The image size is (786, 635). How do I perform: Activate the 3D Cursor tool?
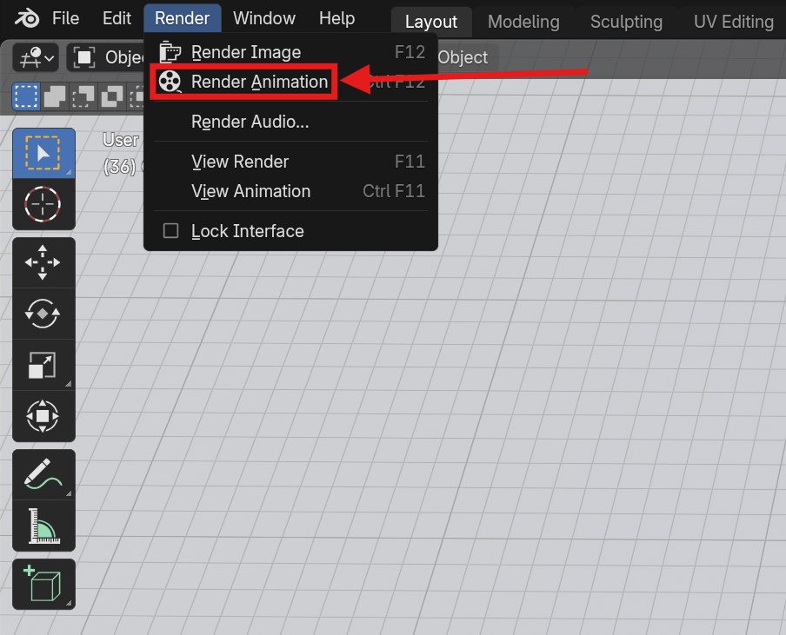pos(43,204)
